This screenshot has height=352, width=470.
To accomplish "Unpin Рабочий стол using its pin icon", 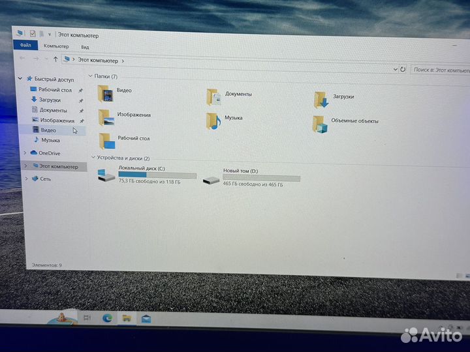I will [80, 91].
